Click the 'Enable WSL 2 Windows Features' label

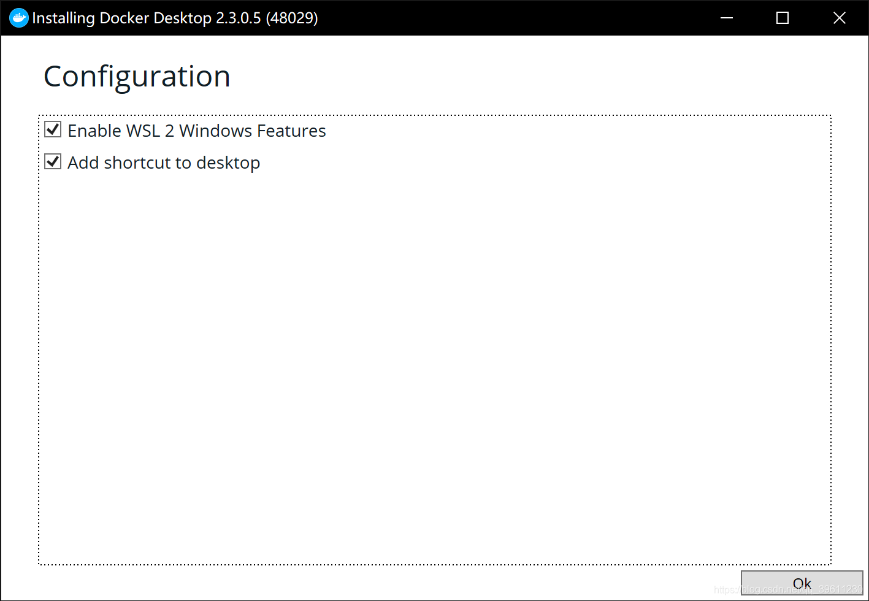[196, 131]
